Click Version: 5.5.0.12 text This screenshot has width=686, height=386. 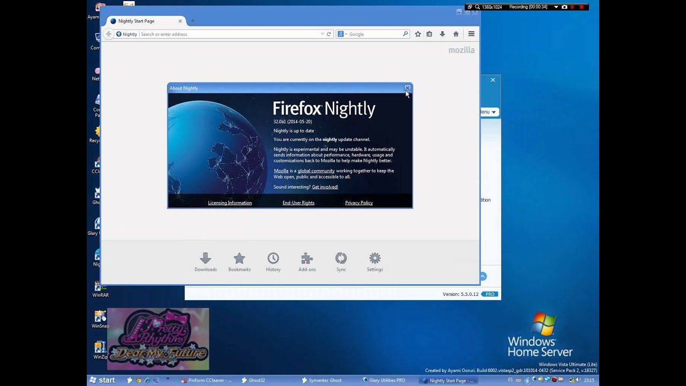(x=460, y=294)
